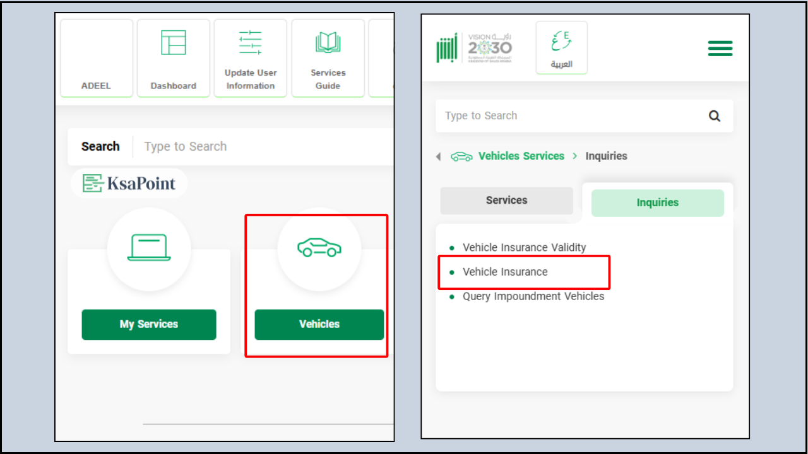This screenshot has height=454, width=808.
Task: Open the hamburger menu icon
Action: tap(720, 49)
